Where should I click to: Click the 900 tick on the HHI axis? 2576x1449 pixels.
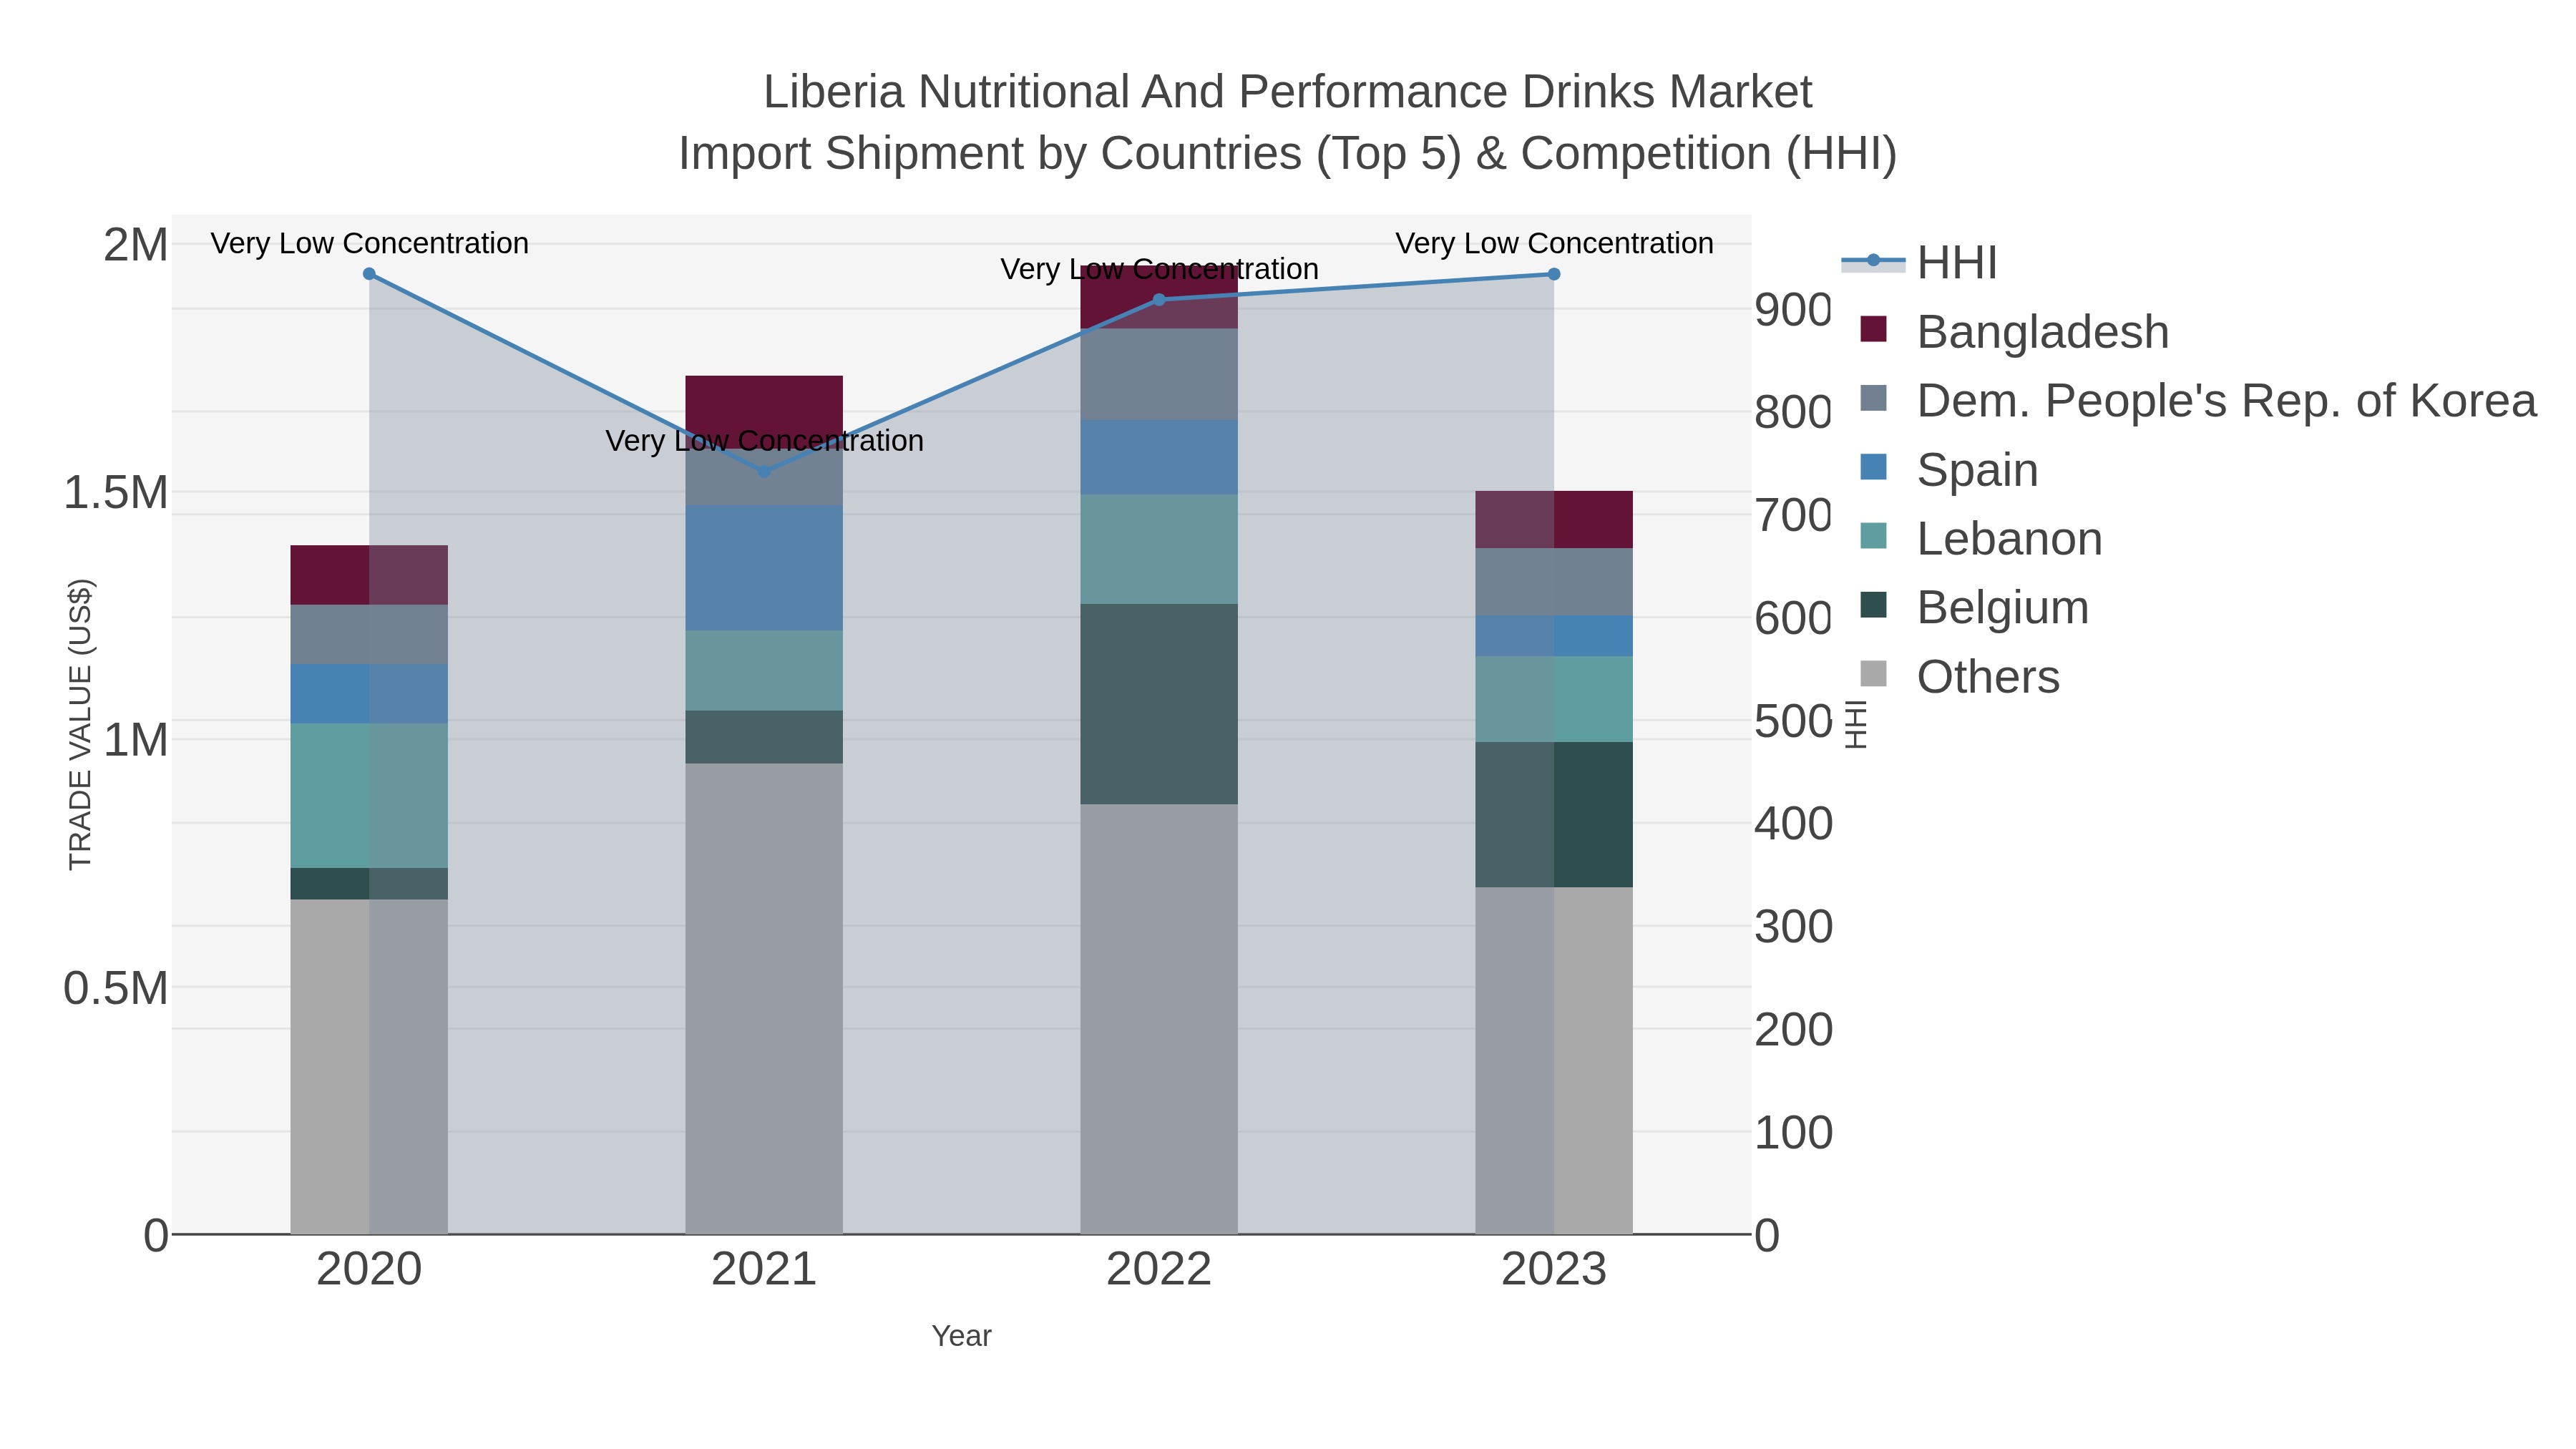point(1793,310)
